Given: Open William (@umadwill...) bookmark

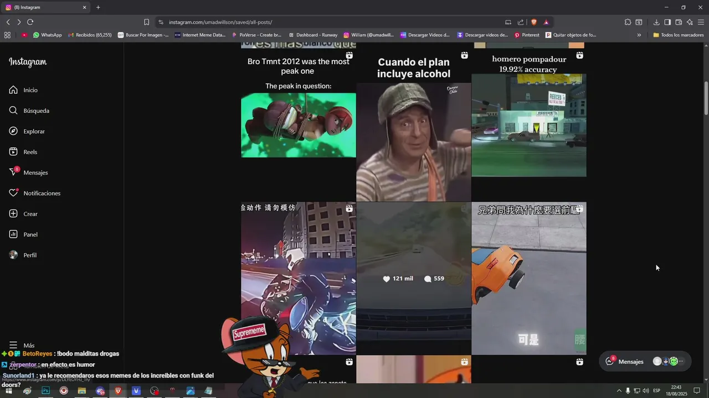Looking at the screenshot, I should point(369,35).
